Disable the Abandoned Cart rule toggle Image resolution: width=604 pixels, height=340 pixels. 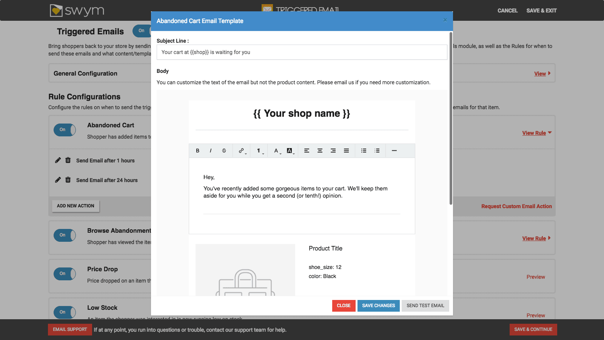click(x=65, y=130)
